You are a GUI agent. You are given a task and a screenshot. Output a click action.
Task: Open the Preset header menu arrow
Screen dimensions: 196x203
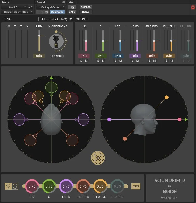[x=64, y=2]
